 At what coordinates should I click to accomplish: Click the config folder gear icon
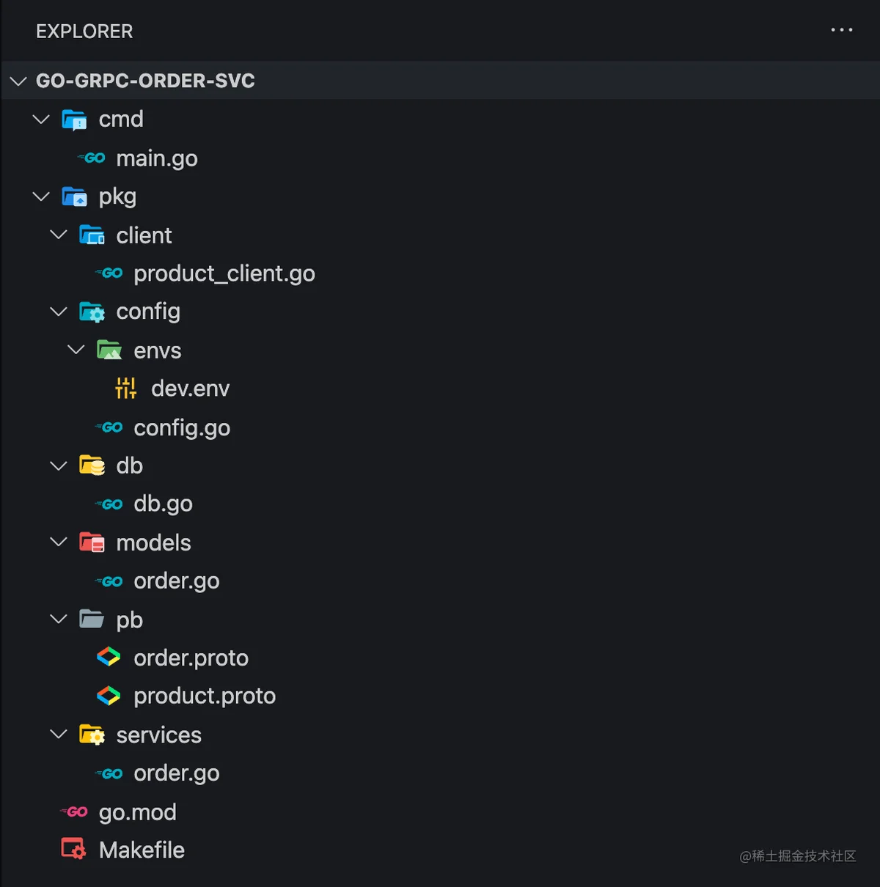[x=92, y=312]
